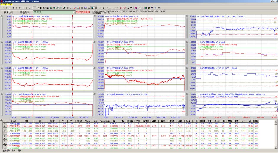Screen dimensions: 278x153
Task: Click the RT real-time toolbar icon
Action: (x=142, y=8)
